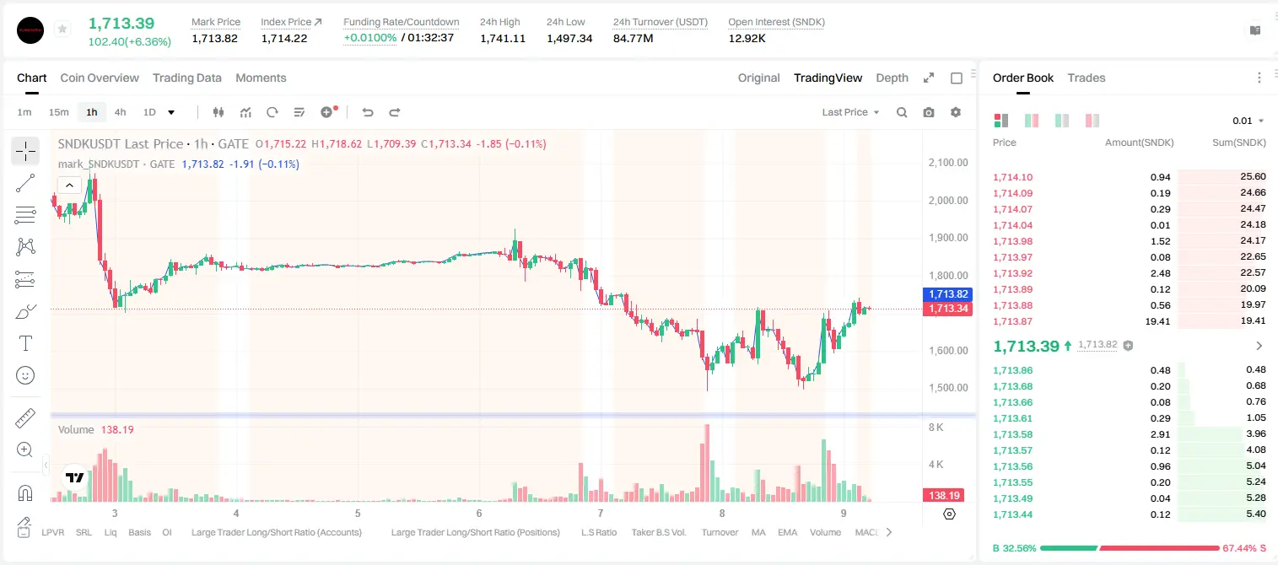Add SNDK to favorites star

62,30
